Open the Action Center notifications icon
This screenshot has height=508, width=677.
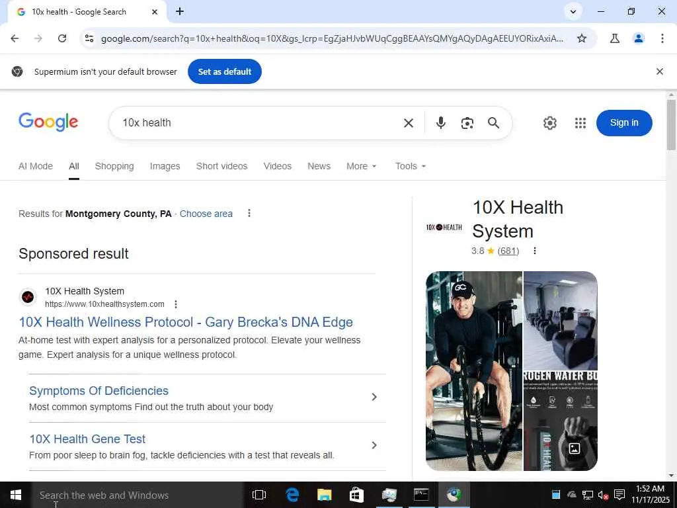coord(619,495)
